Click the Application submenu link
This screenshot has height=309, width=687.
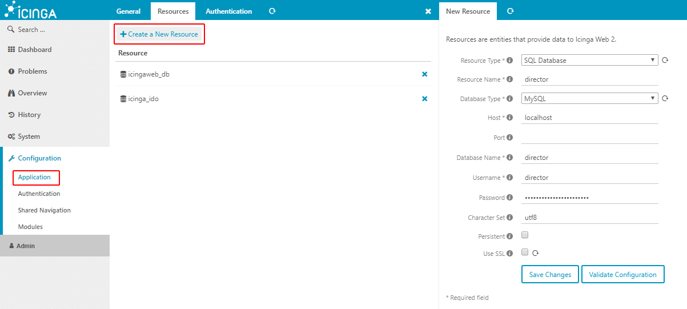coord(34,177)
